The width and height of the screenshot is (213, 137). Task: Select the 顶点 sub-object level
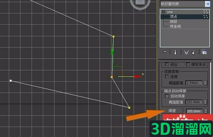pos(173,17)
